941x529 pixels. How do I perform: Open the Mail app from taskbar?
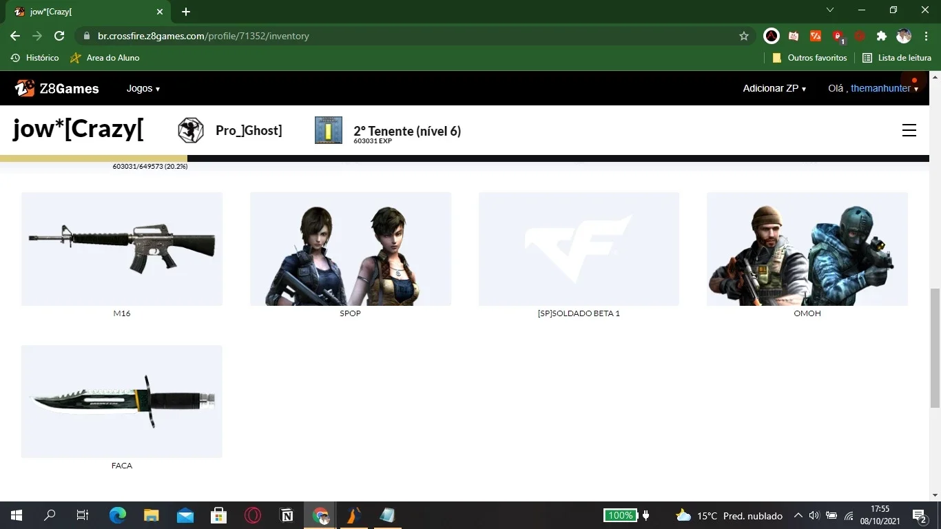(x=185, y=515)
